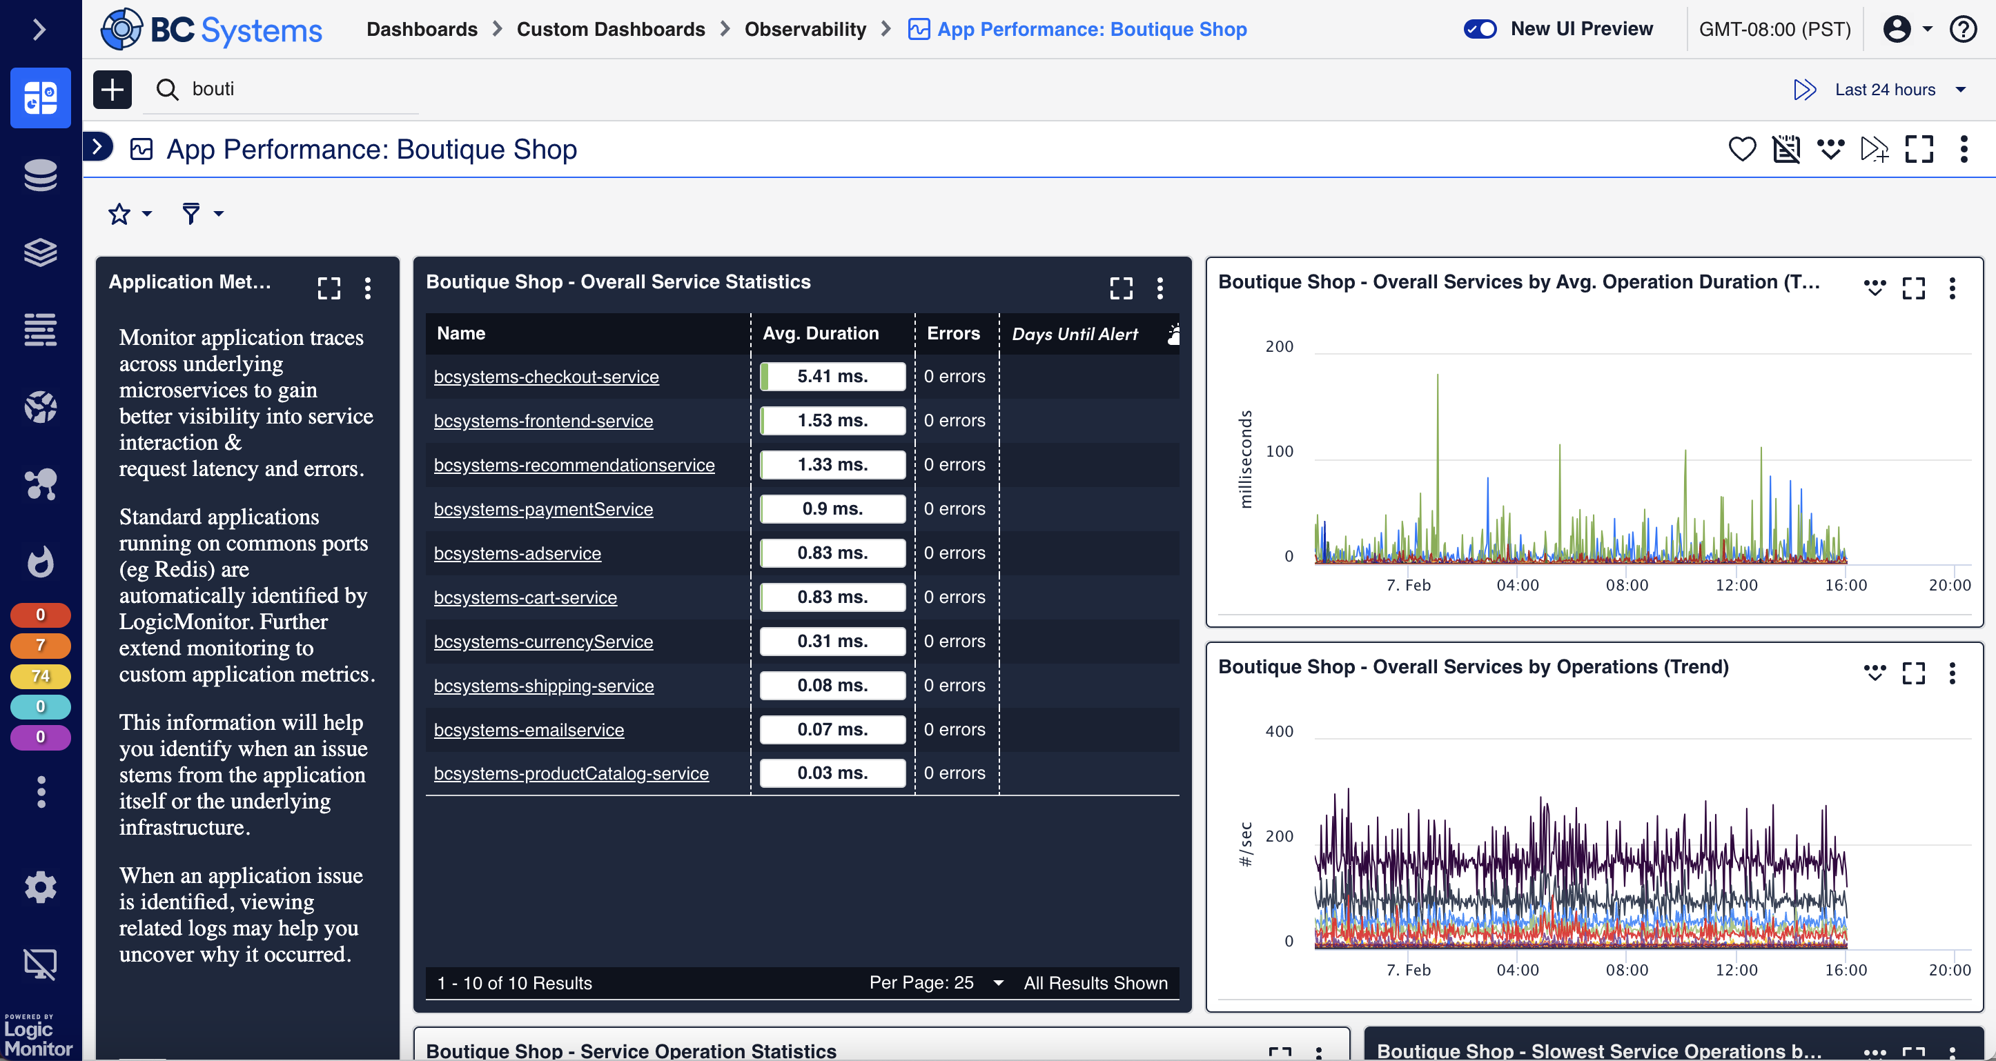
Task: Navigate to the Observability breadcrumb
Action: click(x=804, y=29)
